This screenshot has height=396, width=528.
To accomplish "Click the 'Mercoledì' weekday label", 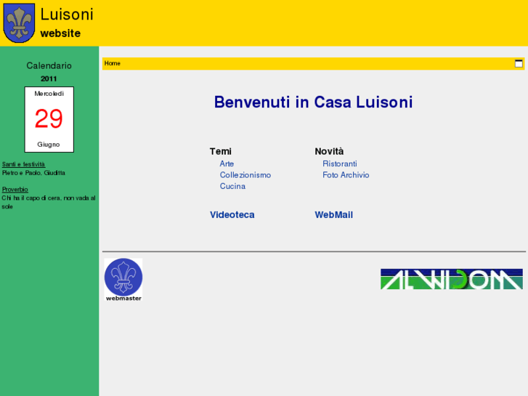I will pyautogui.click(x=49, y=94).
